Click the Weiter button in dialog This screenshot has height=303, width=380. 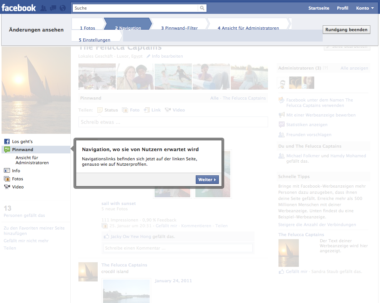pyautogui.click(x=207, y=180)
